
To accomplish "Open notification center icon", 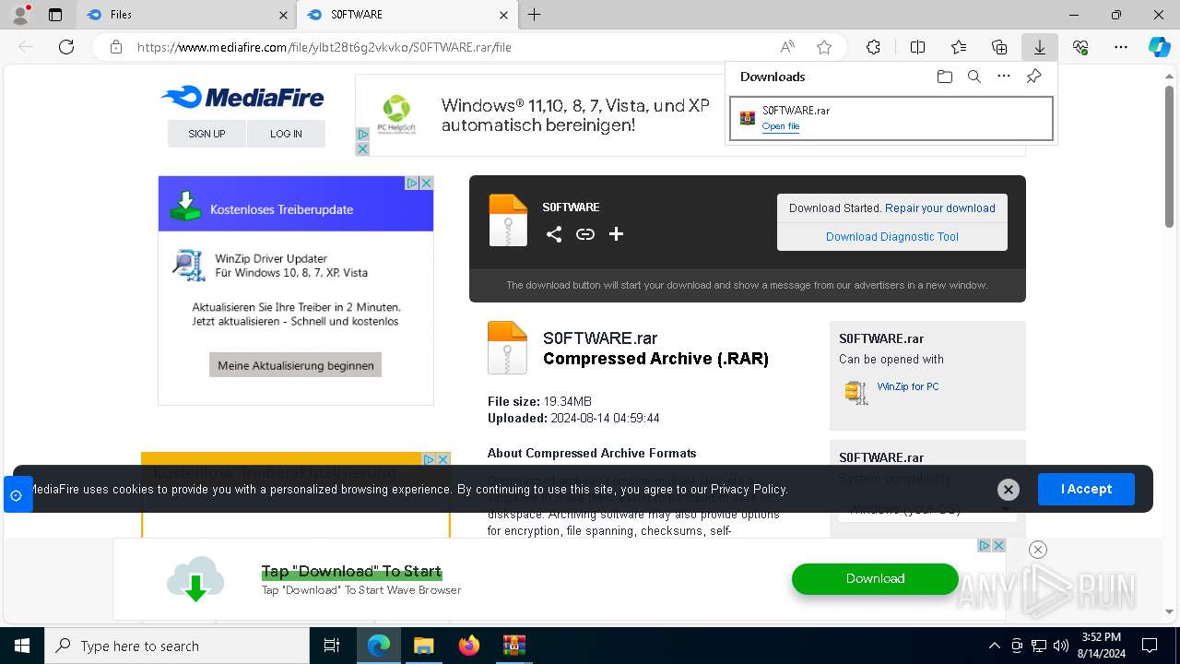I will (x=1150, y=646).
